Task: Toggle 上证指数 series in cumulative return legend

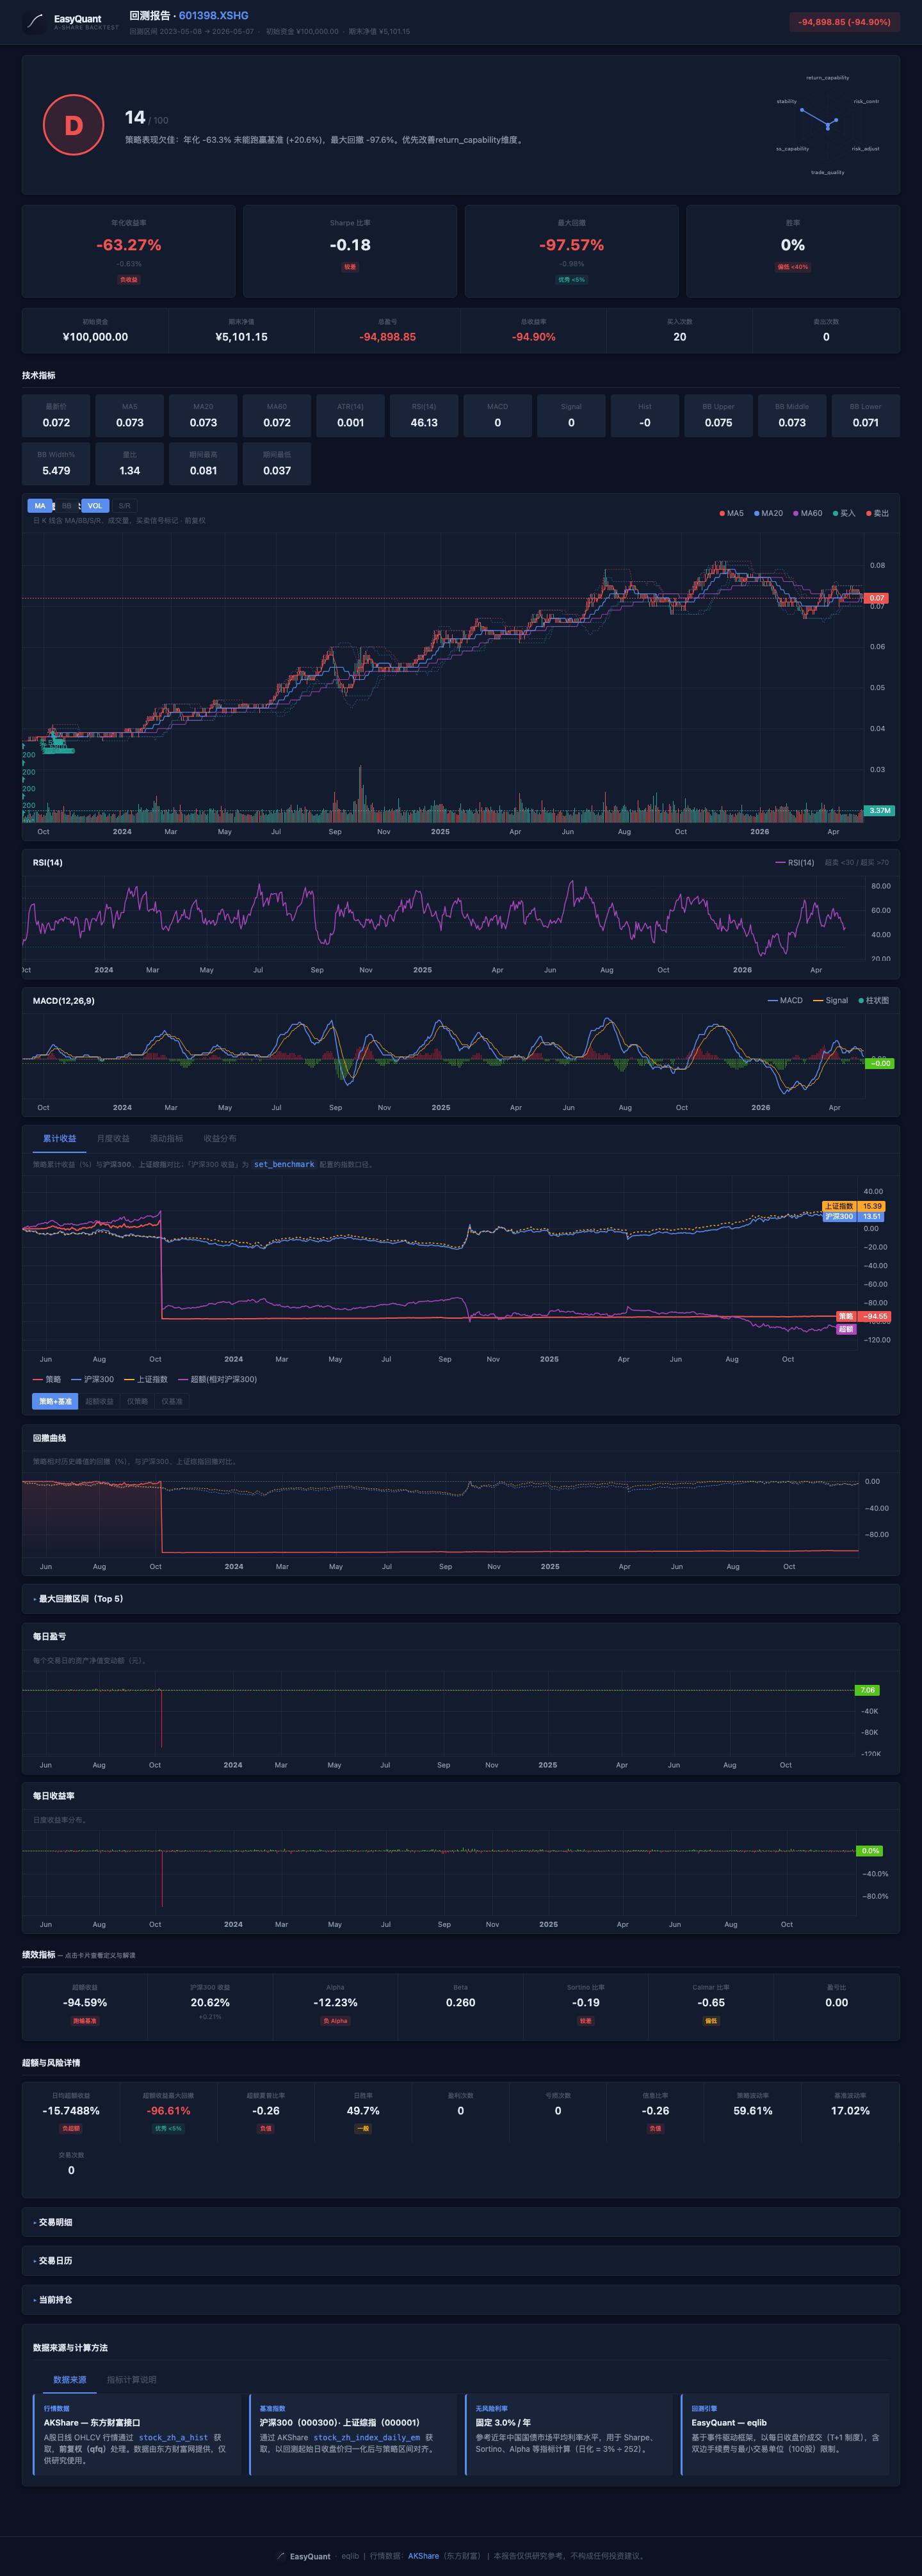Action: pyautogui.click(x=146, y=1379)
